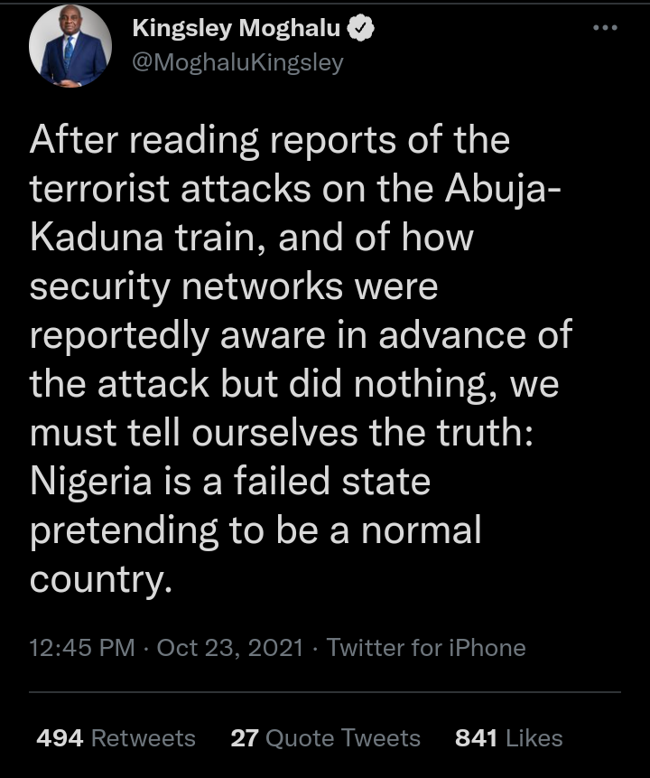Click the 27 quote count number
This screenshot has height=778, width=650.
(x=245, y=738)
